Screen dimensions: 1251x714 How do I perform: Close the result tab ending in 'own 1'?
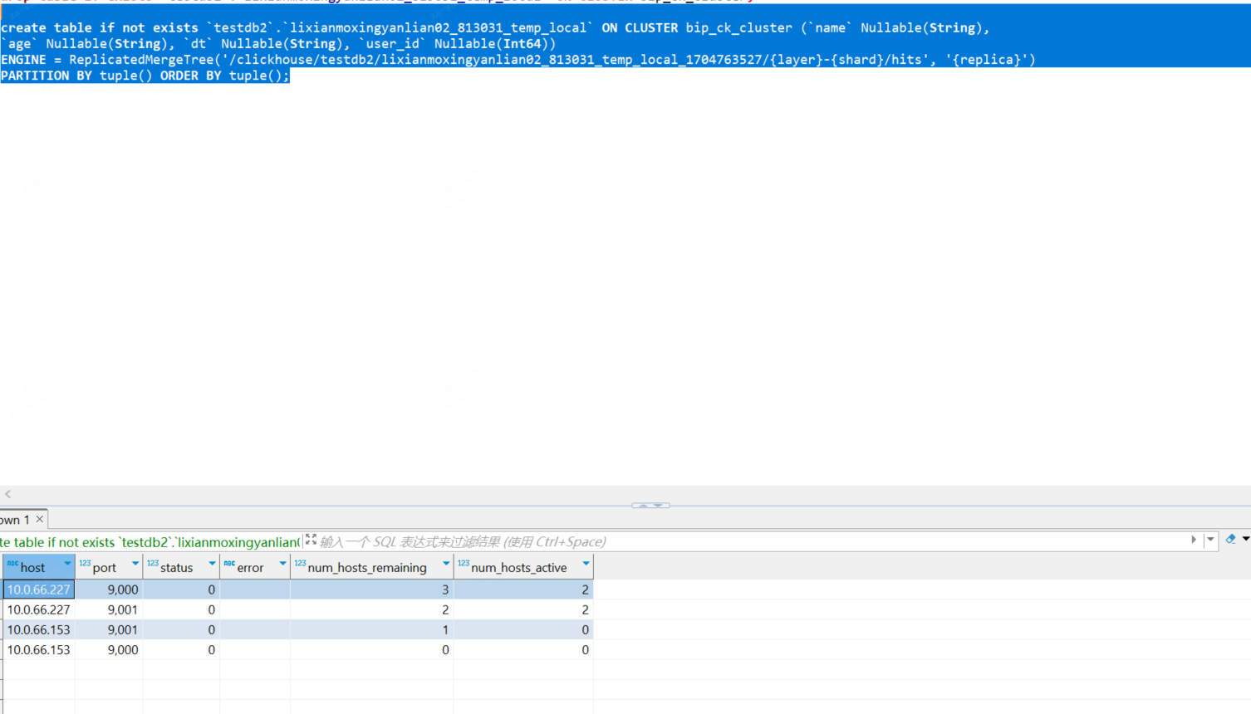[39, 519]
